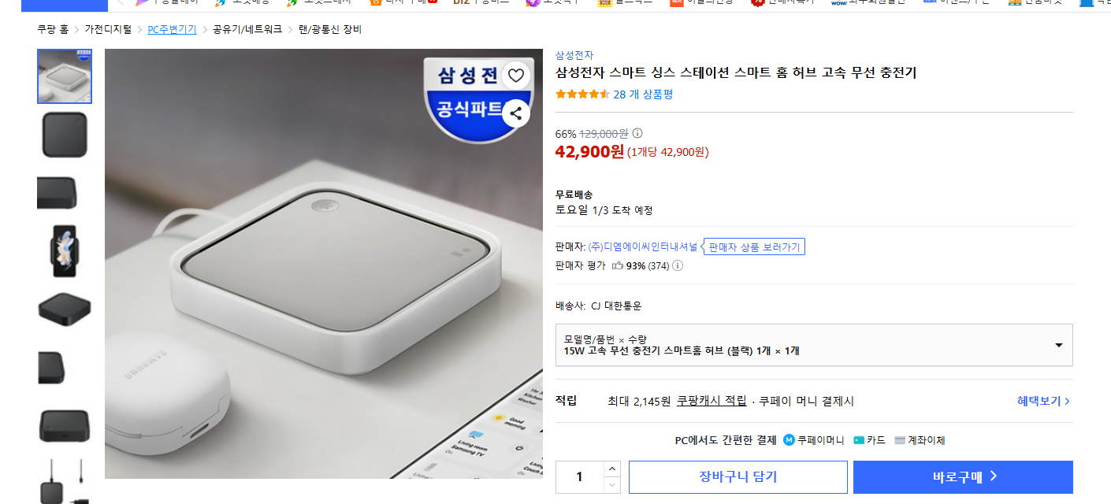Expand 혜택보기 benefits details
Image resolution: width=1111 pixels, height=504 pixels.
[x=1043, y=401]
